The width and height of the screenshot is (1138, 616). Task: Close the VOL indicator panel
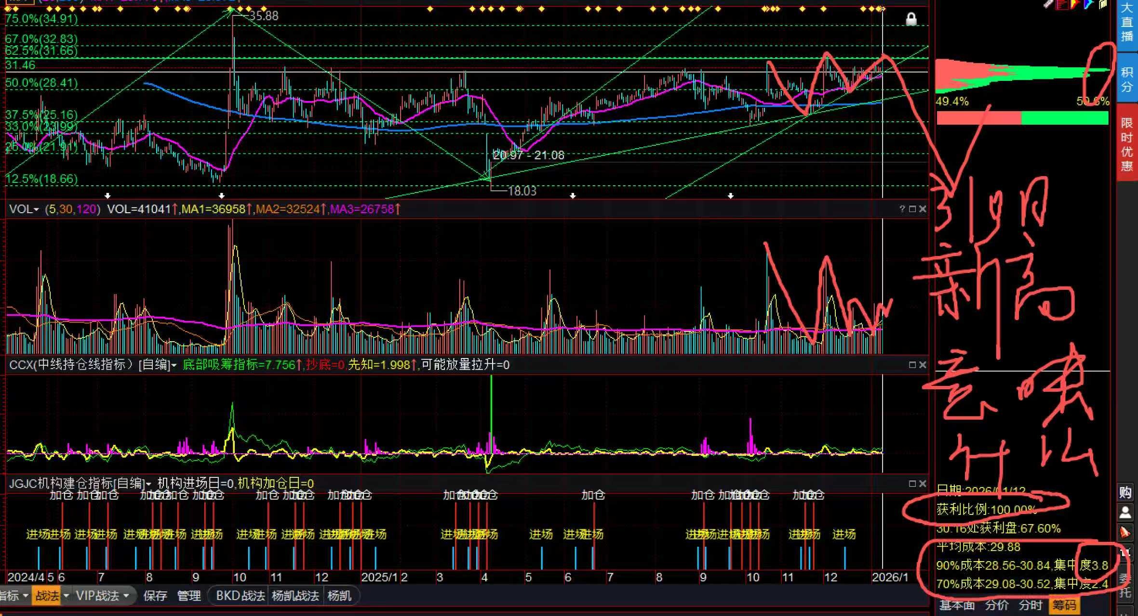tap(923, 209)
